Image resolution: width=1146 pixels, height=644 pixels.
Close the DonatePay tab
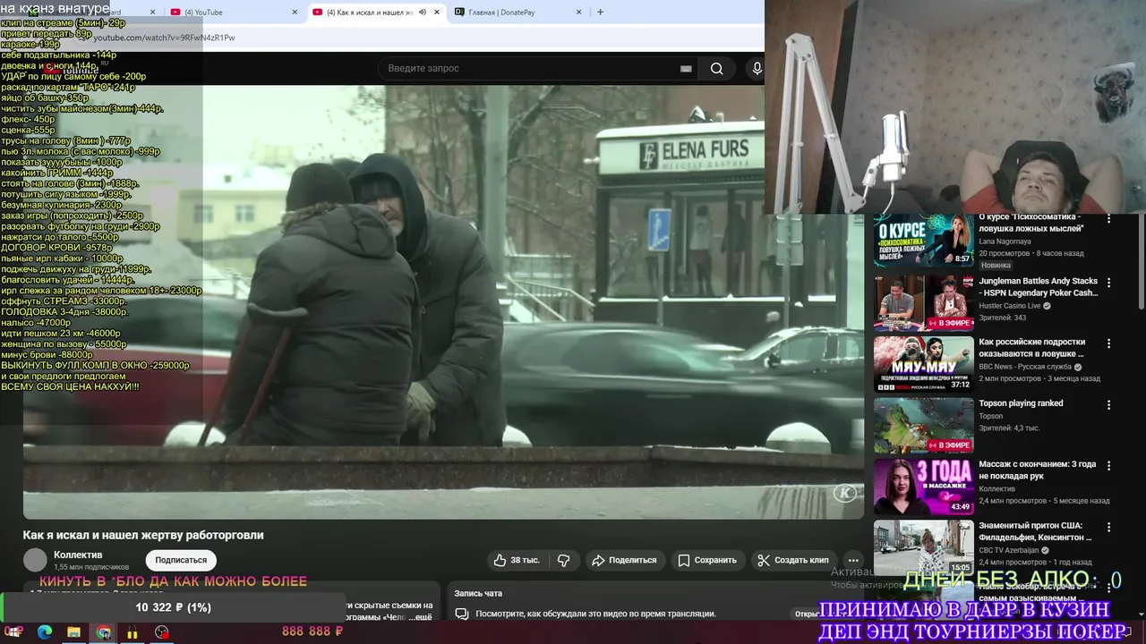pos(578,13)
